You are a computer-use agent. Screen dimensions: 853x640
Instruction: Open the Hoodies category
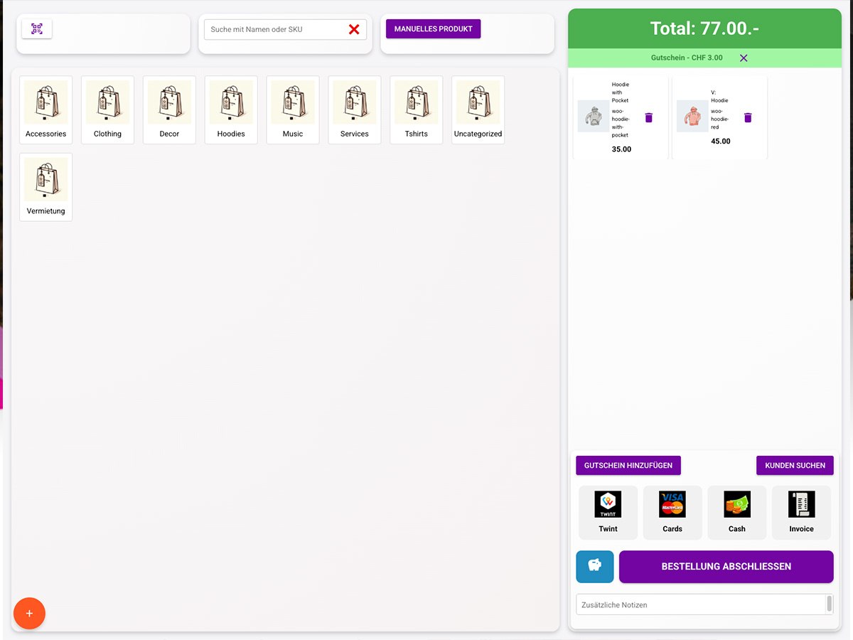coord(231,110)
